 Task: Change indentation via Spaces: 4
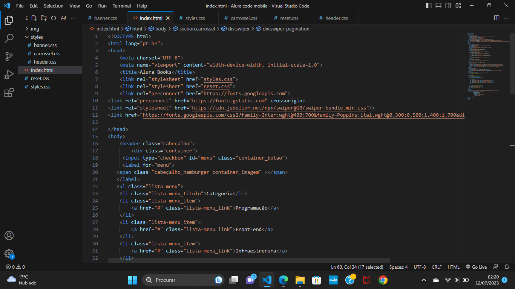399,267
